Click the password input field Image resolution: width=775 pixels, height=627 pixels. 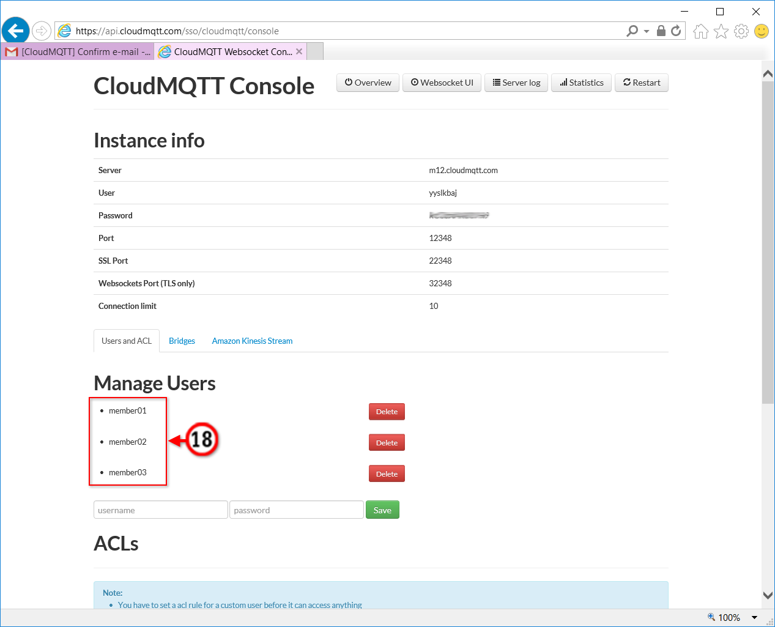(x=297, y=510)
